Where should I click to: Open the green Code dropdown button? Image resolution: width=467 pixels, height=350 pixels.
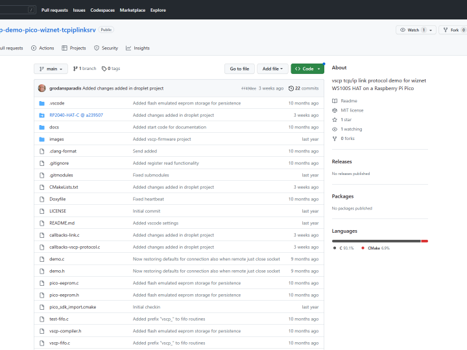(307, 69)
